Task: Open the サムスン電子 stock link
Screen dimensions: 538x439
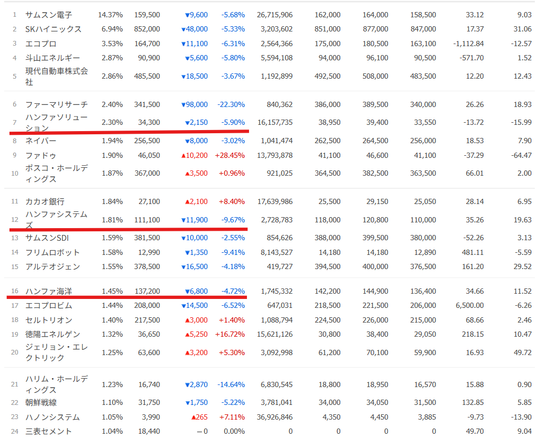Action: click(49, 15)
